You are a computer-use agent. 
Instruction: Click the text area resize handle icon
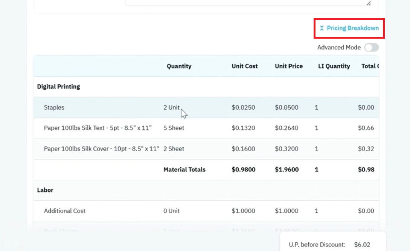[x=369, y=3]
